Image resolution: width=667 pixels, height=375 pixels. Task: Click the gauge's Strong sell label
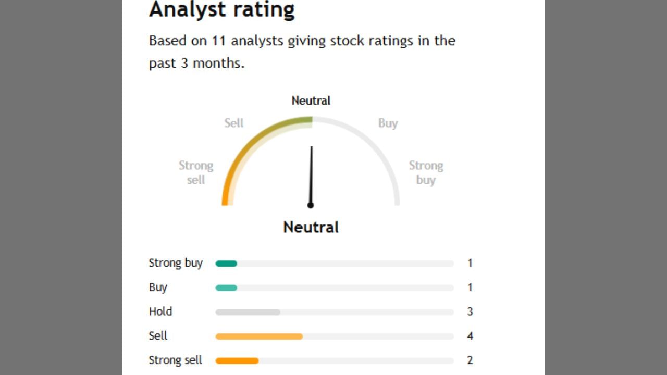[x=196, y=172]
